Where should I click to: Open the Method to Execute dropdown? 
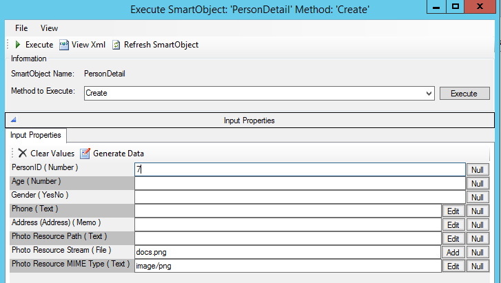(x=429, y=93)
